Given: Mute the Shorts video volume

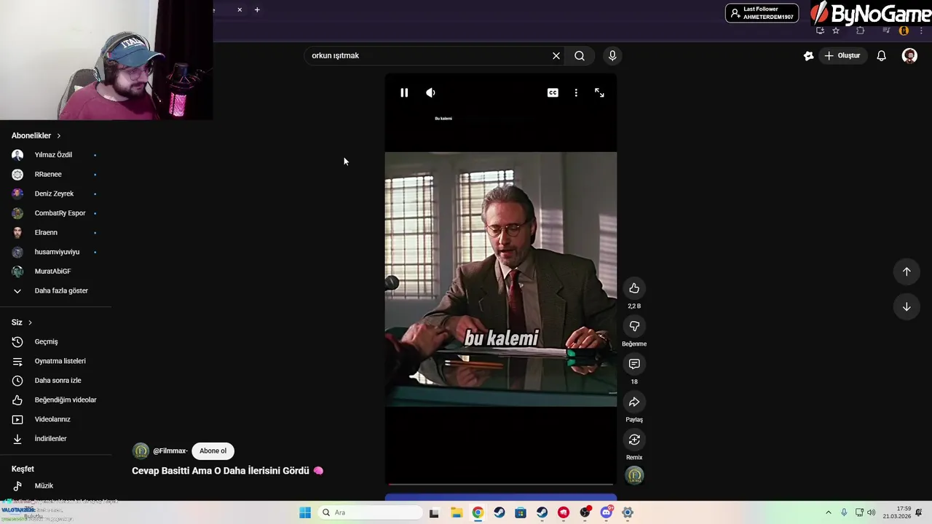Looking at the screenshot, I should click(430, 92).
